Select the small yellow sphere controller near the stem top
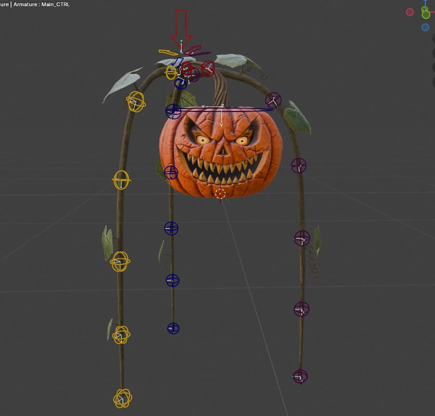 (x=171, y=72)
